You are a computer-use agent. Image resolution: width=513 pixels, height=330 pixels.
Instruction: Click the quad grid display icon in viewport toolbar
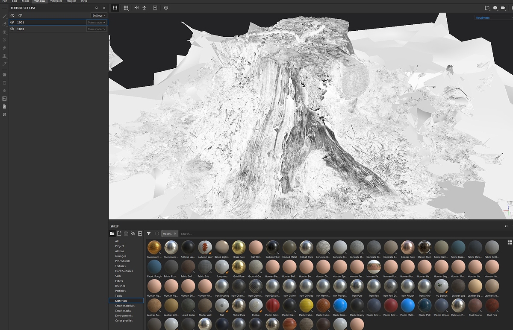pos(115,8)
